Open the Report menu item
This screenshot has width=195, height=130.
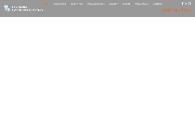[x=126, y=4]
